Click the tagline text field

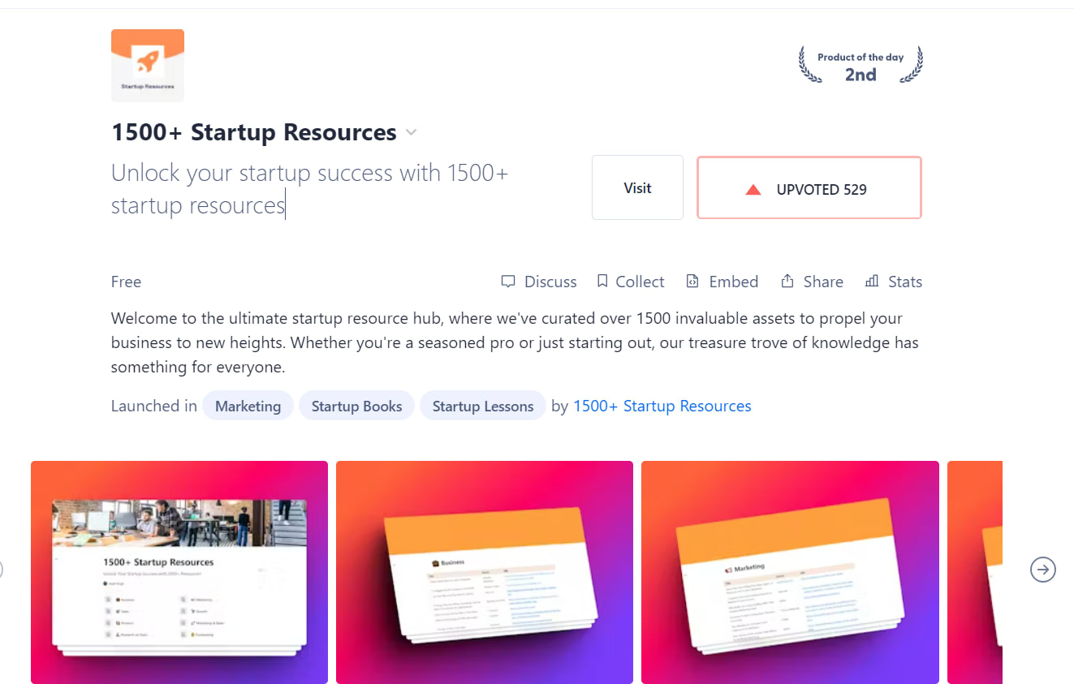[x=310, y=189]
